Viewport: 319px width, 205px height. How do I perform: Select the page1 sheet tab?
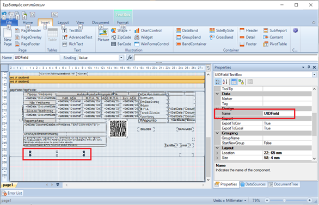click(8, 185)
